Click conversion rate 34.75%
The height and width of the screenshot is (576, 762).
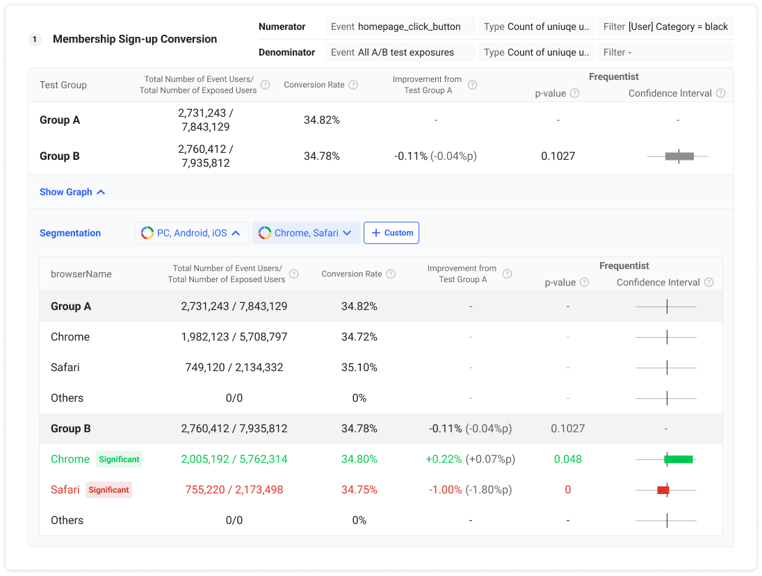359,490
